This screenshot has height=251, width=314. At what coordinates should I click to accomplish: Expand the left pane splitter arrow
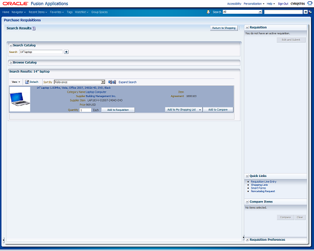tap(3, 240)
